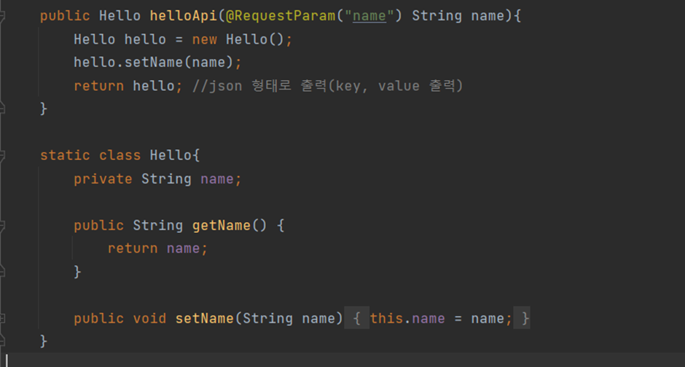Click the getName method name

click(222, 226)
